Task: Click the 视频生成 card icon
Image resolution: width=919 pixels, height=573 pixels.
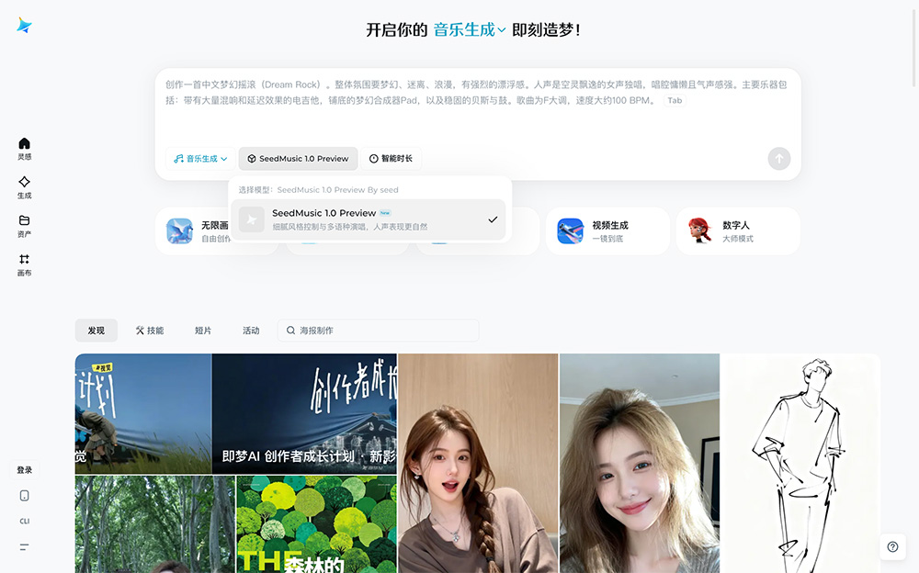Action: click(x=571, y=230)
